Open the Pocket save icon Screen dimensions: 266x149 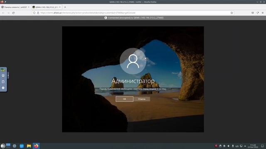[253, 13]
